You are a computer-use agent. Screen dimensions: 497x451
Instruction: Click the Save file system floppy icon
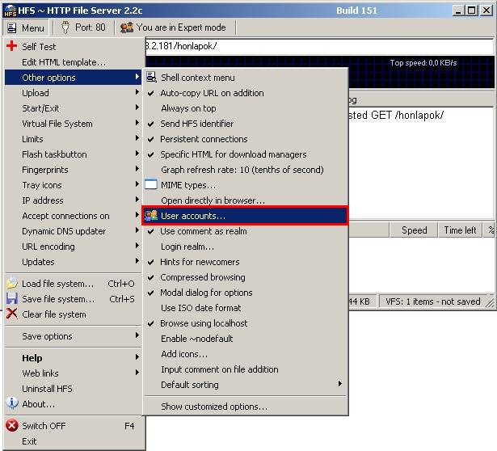[12, 298]
